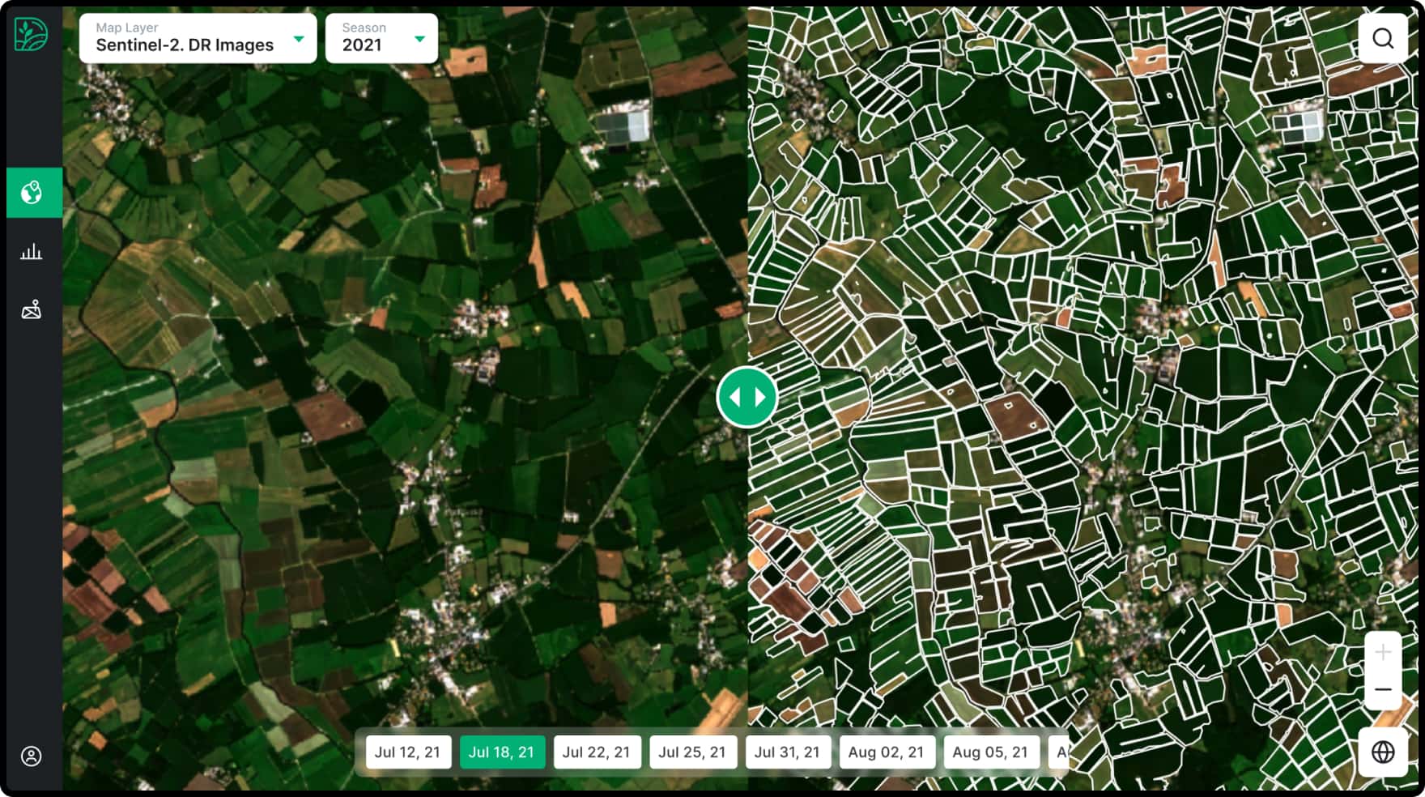Switch the basemap using the globe button
Image resolution: width=1425 pixels, height=797 pixels.
(1383, 750)
